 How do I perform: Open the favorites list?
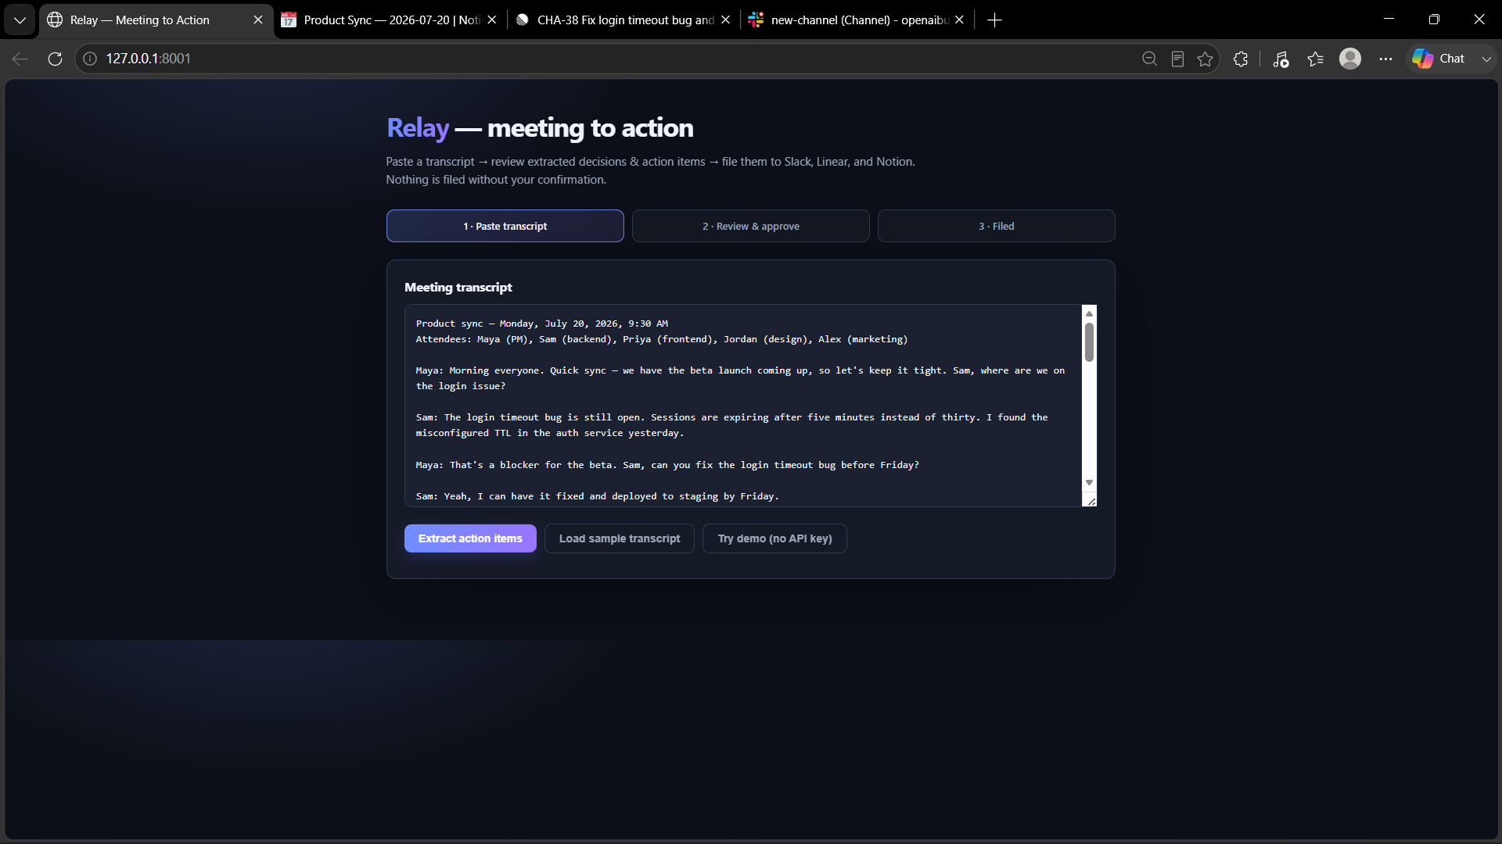(1315, 59)
